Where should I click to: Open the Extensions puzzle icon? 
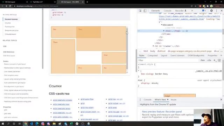[x=208, y=6]
